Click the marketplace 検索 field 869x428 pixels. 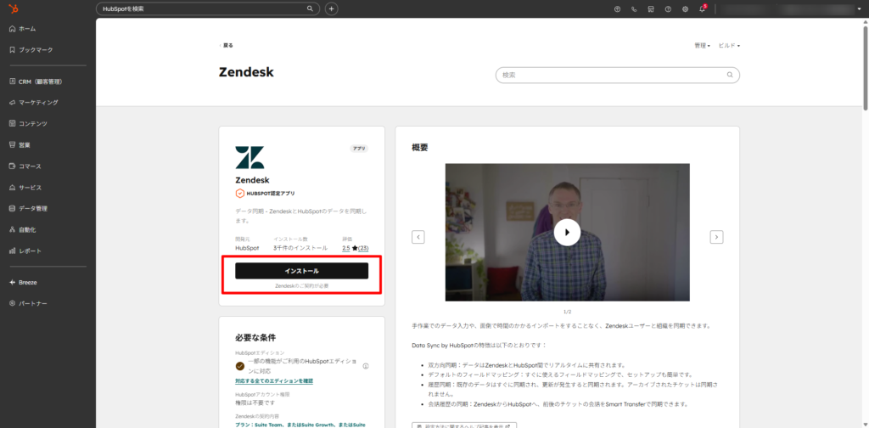tap(618, 75)
